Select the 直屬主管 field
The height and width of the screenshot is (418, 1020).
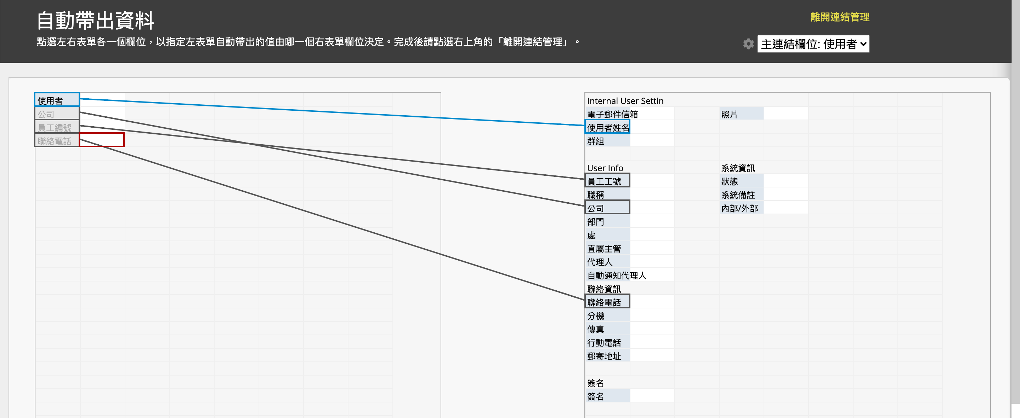point(607,248)
